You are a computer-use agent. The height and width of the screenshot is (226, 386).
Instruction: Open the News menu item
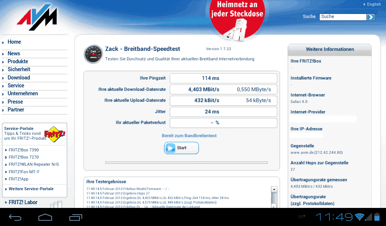click(x=14, y=53)
